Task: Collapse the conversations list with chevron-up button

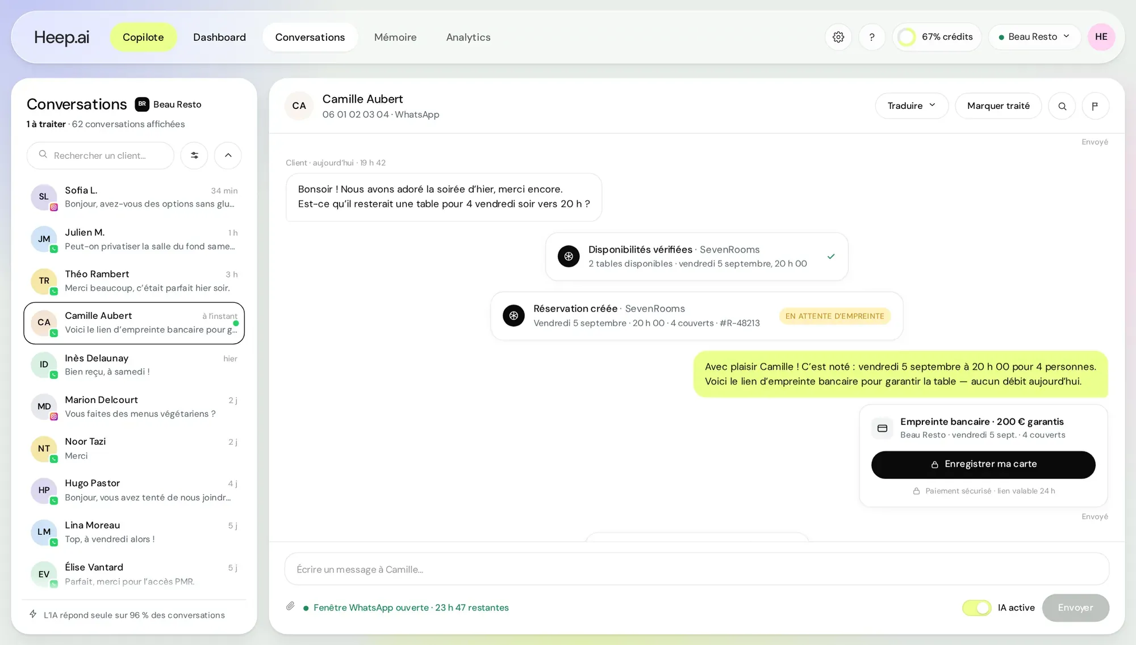Action: point(228,155)
